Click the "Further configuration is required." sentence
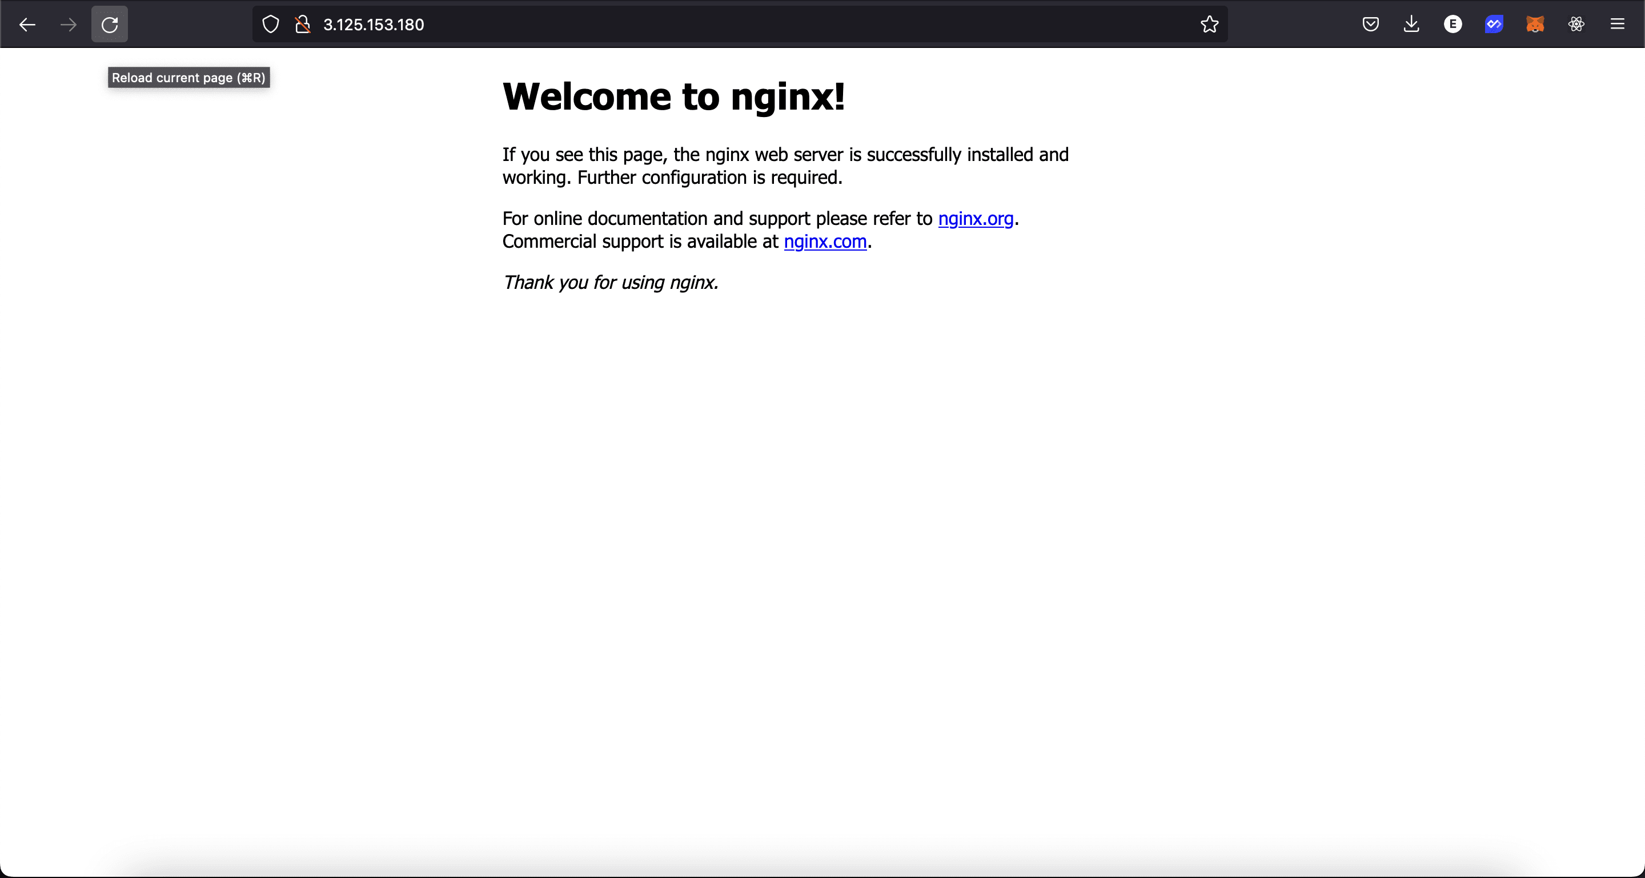Viewport: 1645px width, 878px height. (x=710, y=178)
